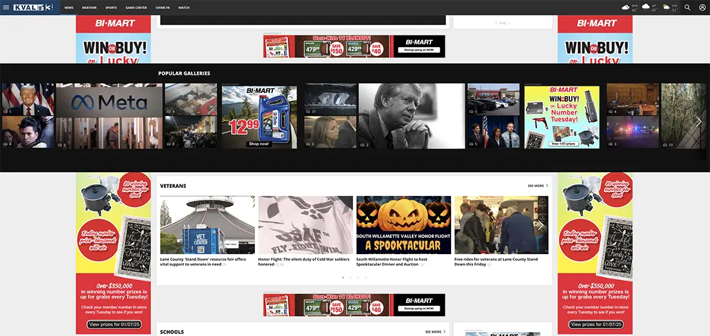Read Lane County 'Stand Down' resource fair headline
The image size is (710, 336).
203,262
